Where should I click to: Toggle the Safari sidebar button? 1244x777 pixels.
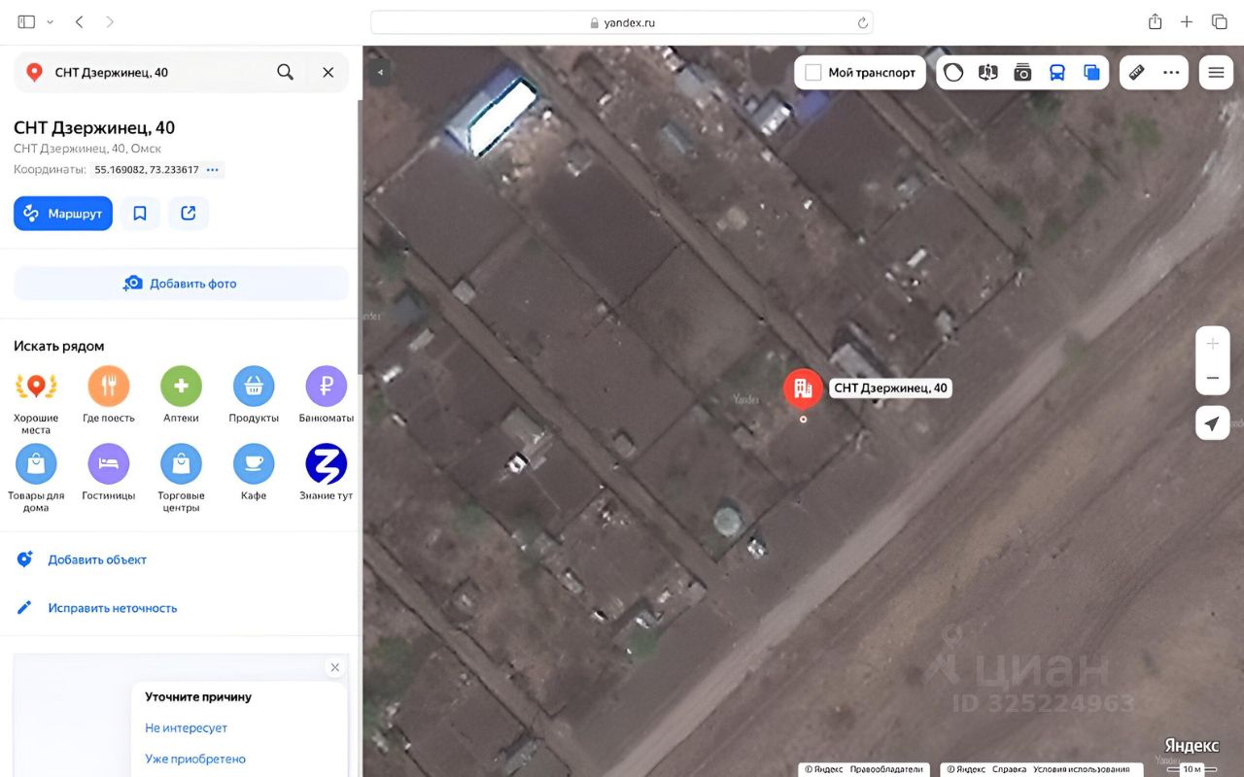pos(26,21)
